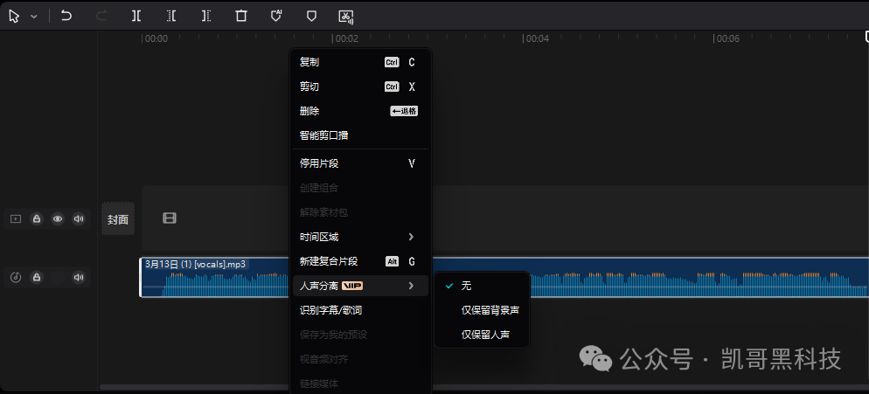Screen dimensions: 869x394
Task: Click the 封面 cover button
Action: tap(118, 219)
